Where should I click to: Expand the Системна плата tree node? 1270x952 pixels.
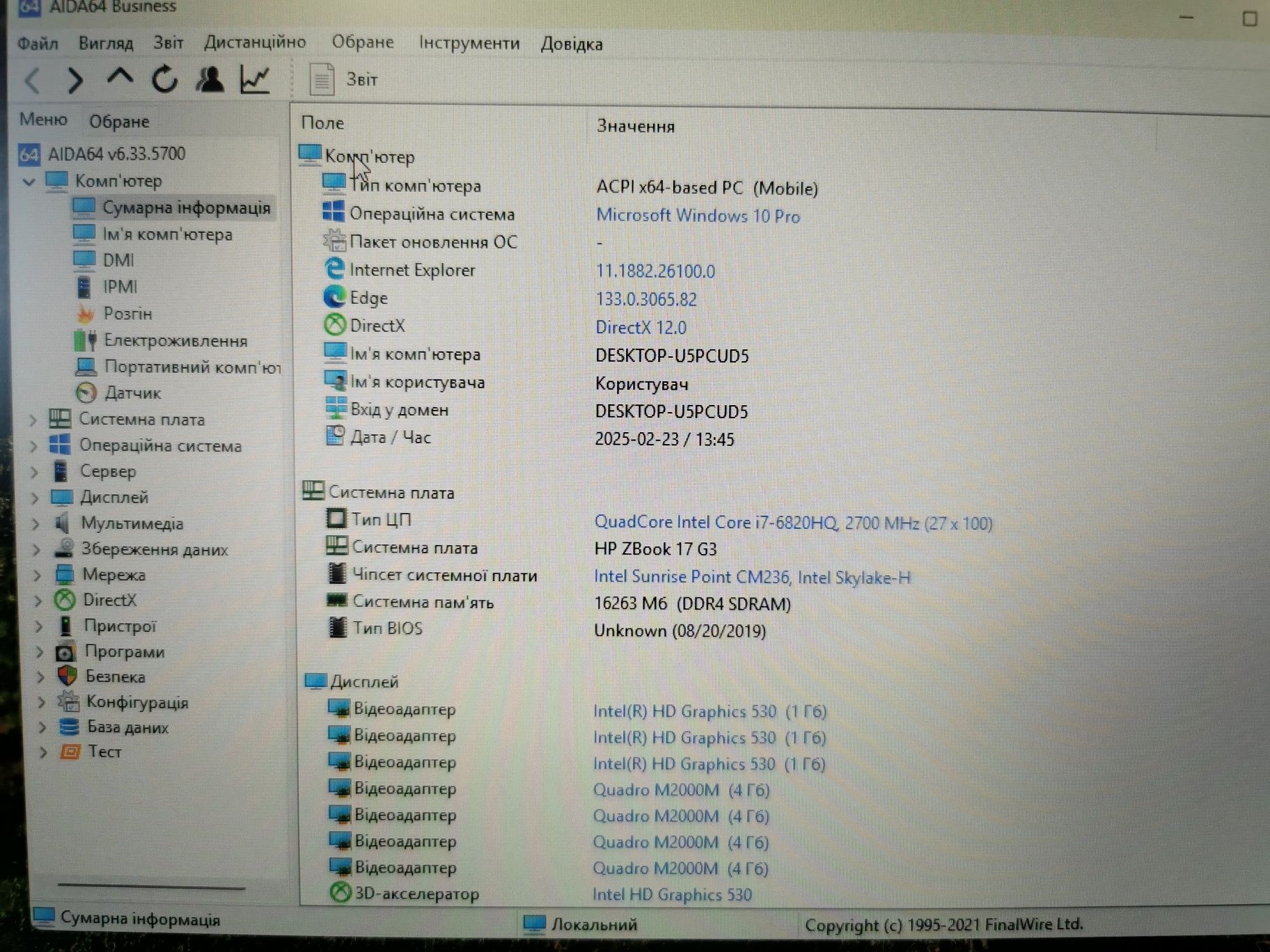click(32, 420)
